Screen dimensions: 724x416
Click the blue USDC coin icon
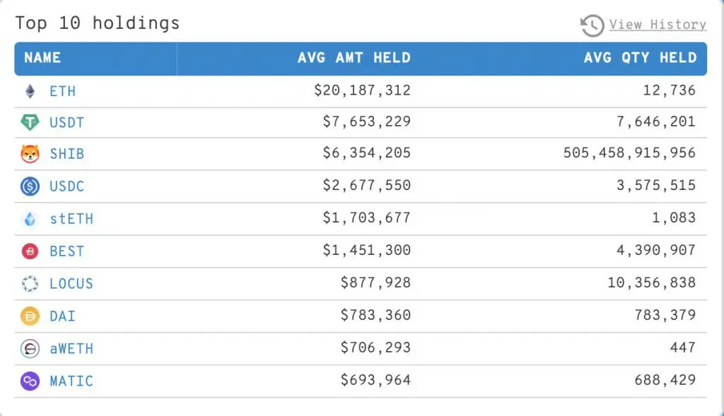point(30,186)
